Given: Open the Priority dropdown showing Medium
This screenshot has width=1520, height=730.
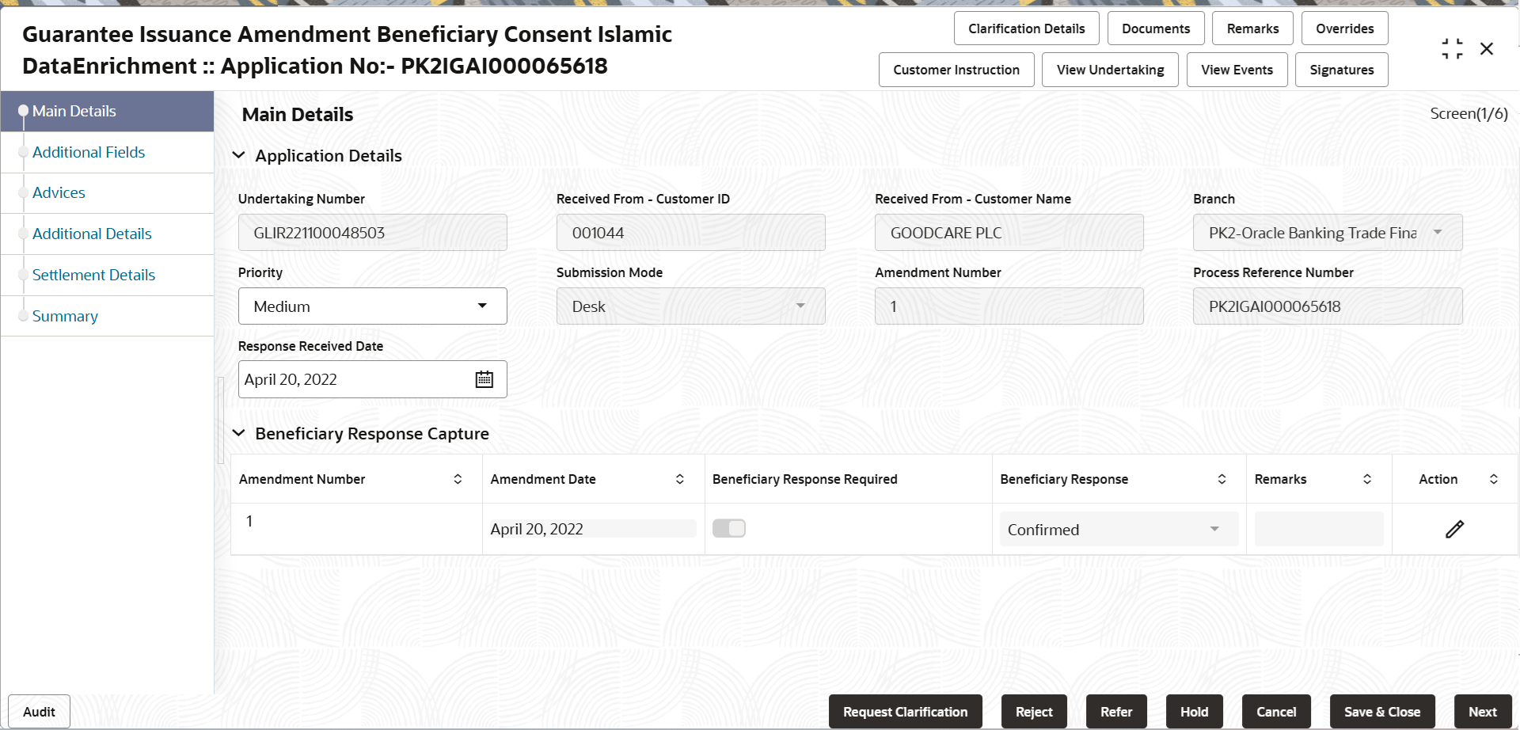Looking at the screenshot, I should (x=373, y=306).
